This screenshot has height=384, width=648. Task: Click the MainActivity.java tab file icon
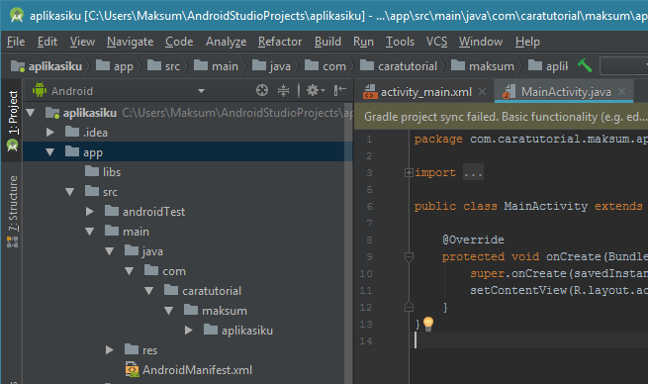tap(509, 92)
